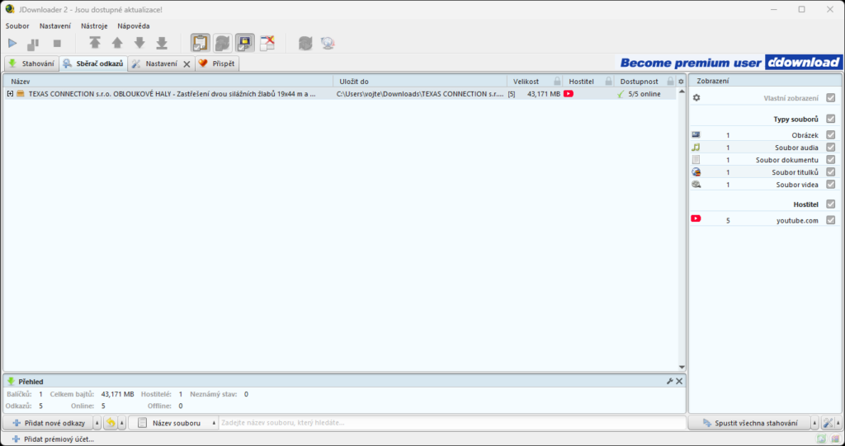
Task: Click Spustit všechna stahování button
Action: pos(748,423)
